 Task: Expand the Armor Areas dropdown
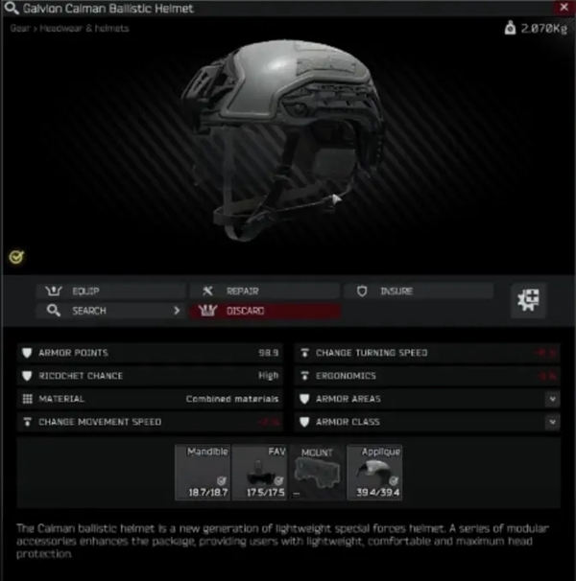pyautogui.click(x=553, y=399)
